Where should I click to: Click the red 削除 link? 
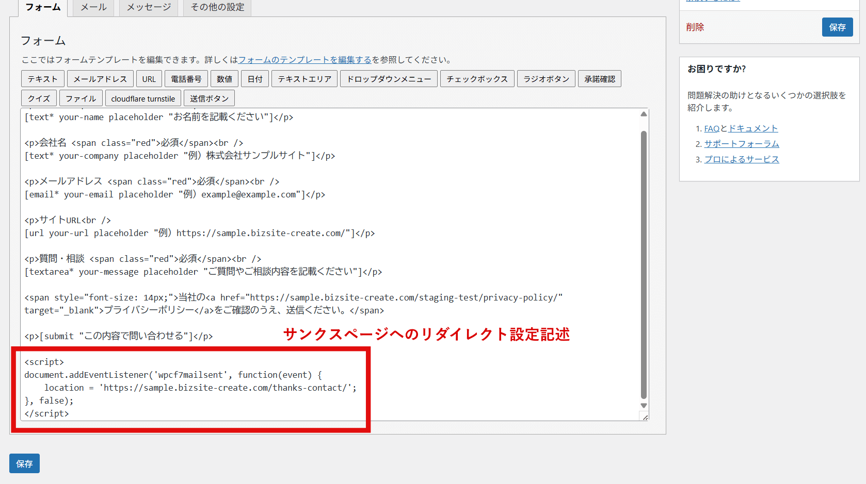(695, 27)
